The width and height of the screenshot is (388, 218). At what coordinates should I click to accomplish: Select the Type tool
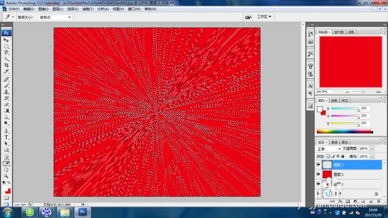(x=6, y=137)
